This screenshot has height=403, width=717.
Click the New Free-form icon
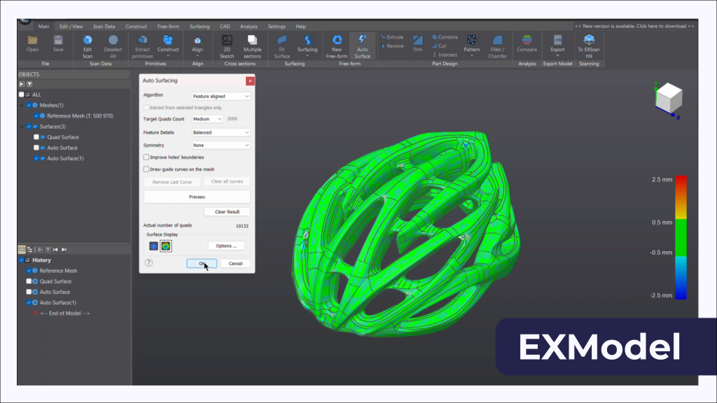coord(337,41)
